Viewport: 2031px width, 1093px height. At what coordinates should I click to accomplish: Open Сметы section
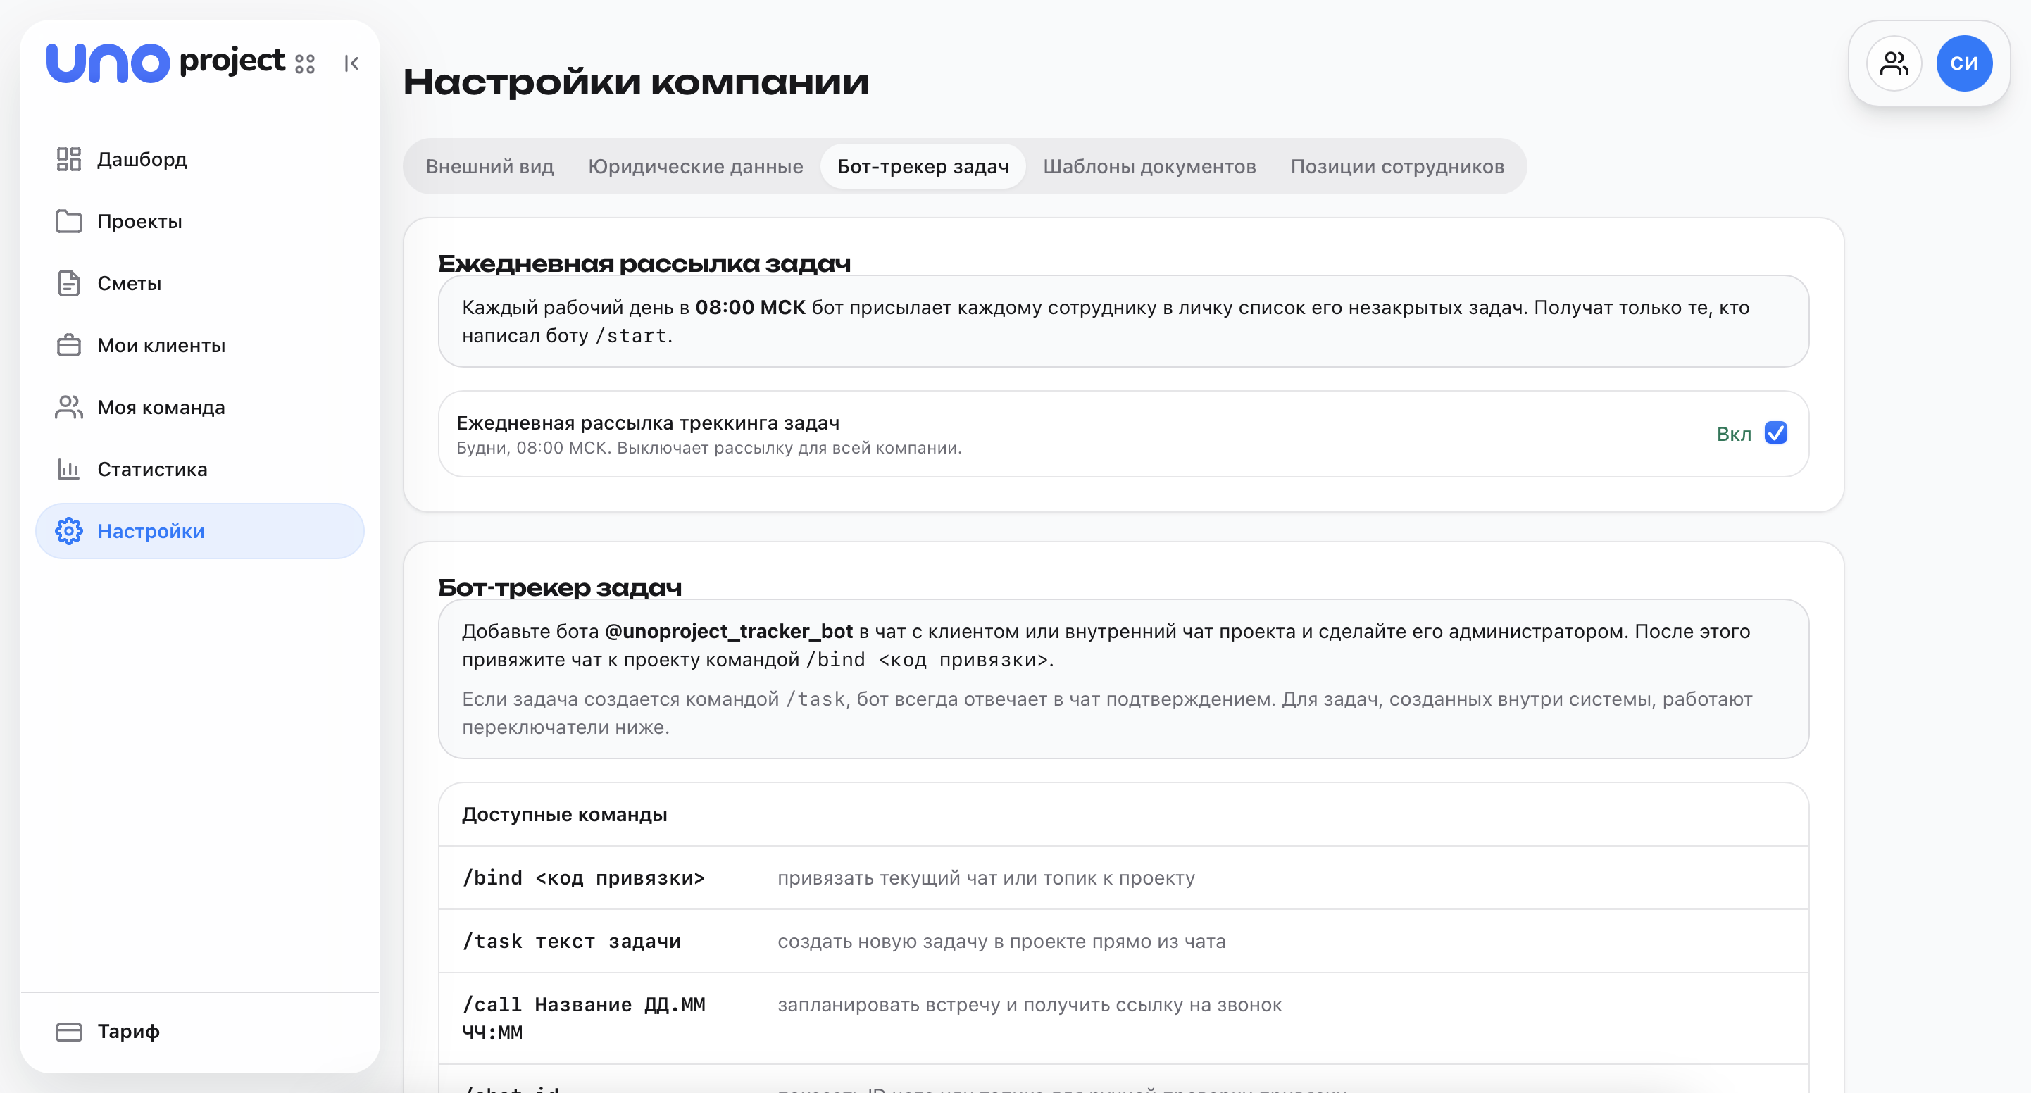click(x=199, y=283)
